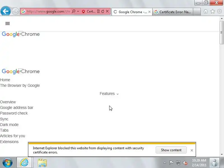Open the taskbar clock and date

pos(199,163)
